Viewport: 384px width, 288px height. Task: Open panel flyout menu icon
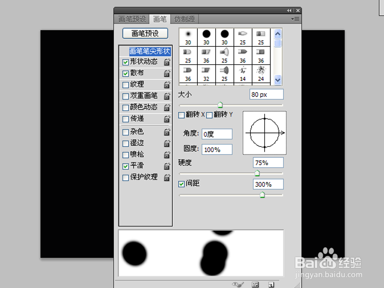click(295, 19)
